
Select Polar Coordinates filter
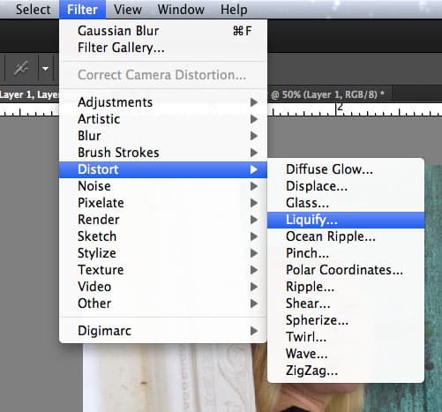click(346, 270)
